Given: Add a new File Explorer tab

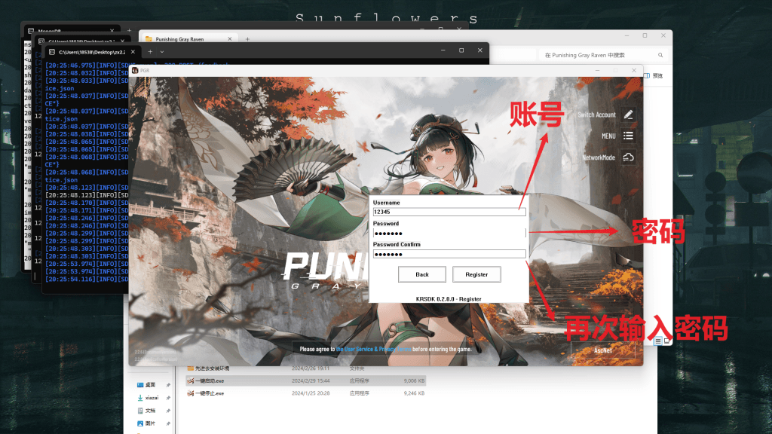Looking at the screenshot, I should [247, 38].
